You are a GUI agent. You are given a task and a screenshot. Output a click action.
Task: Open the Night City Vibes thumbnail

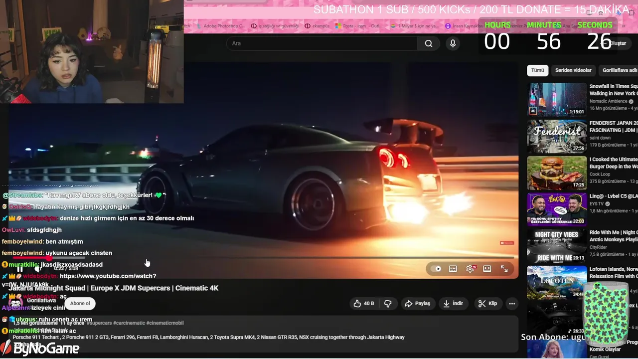[557, 246]
